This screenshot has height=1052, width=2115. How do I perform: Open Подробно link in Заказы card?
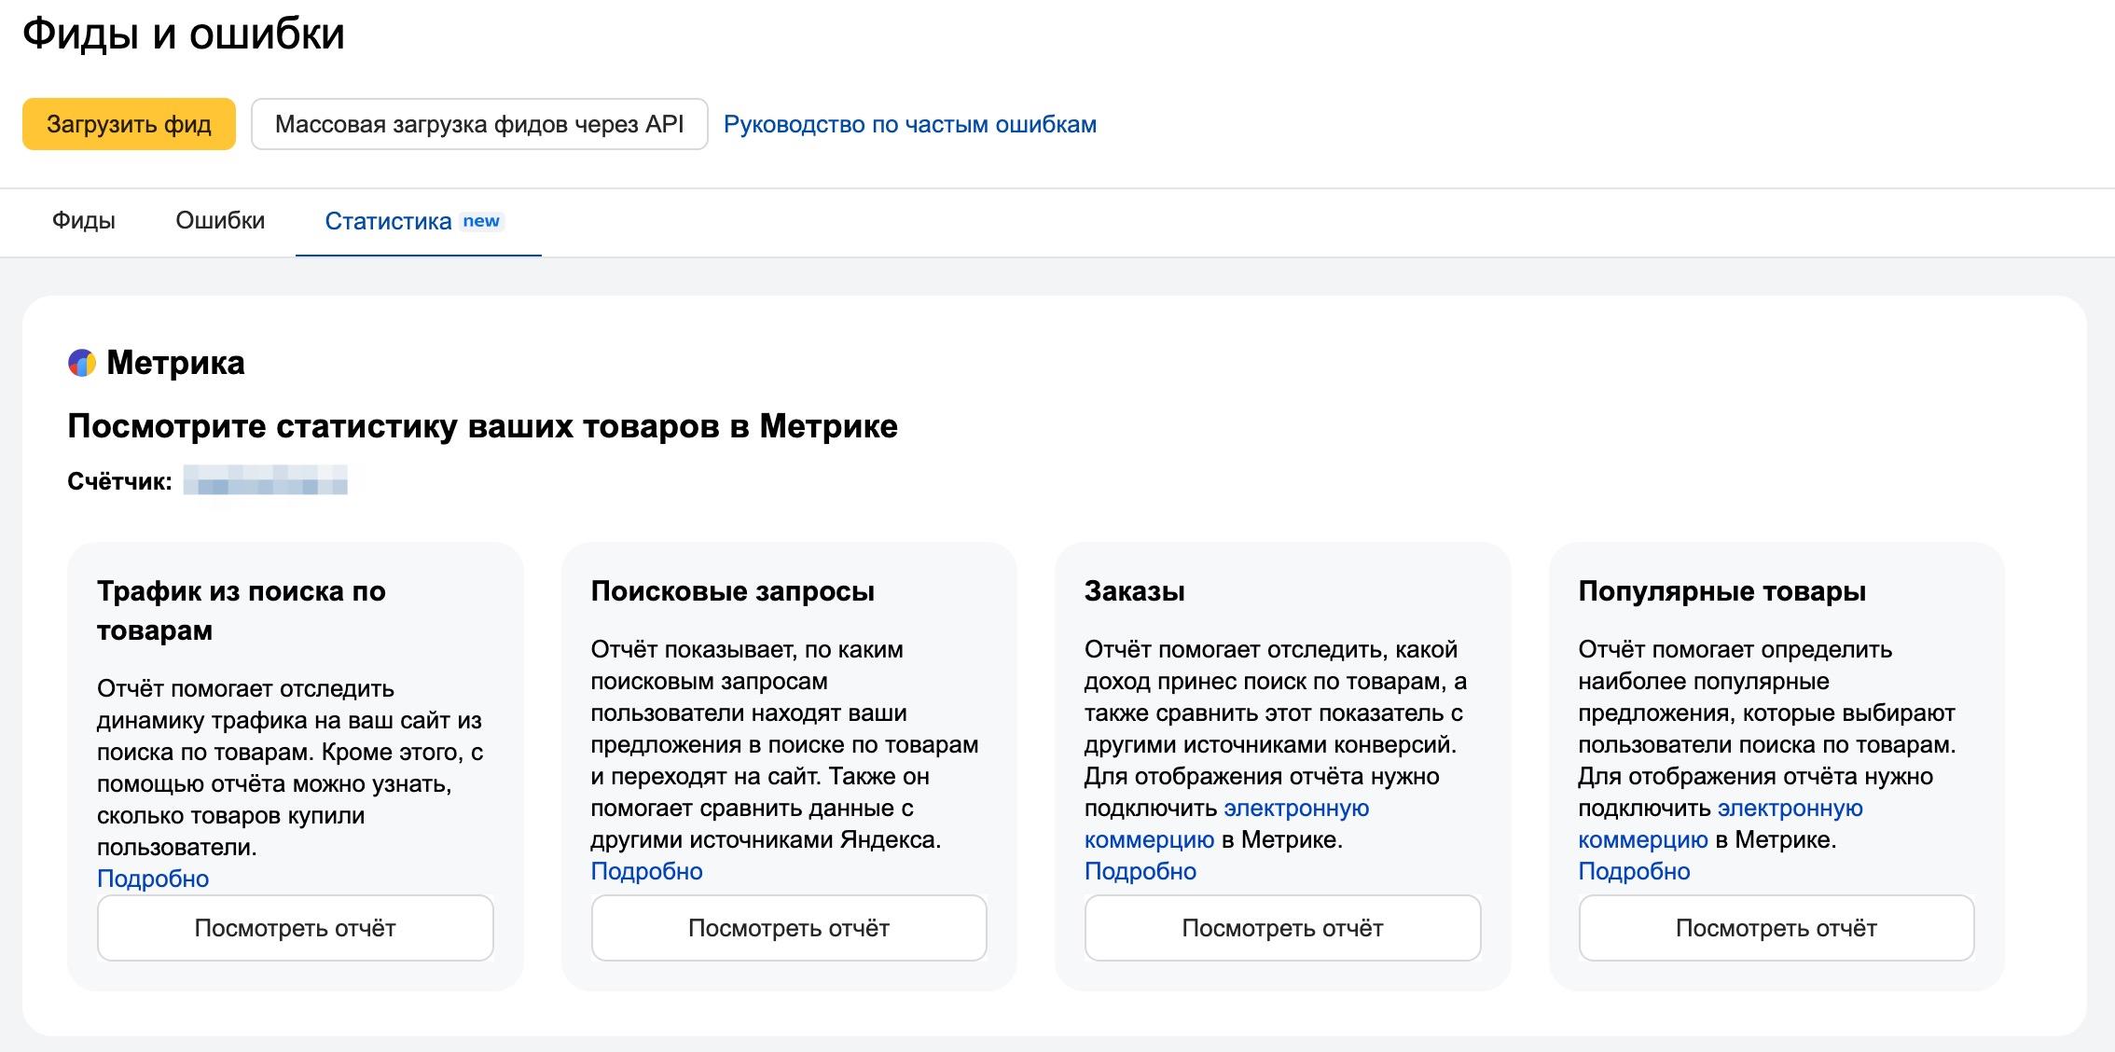(1140, 871)
